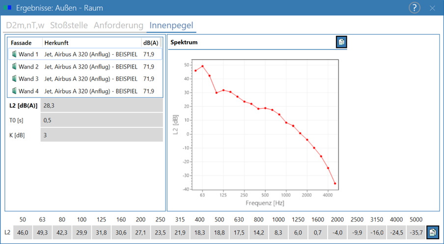
Task: Switch to the D2m,nT,w tab
Action: coord(25,25)
